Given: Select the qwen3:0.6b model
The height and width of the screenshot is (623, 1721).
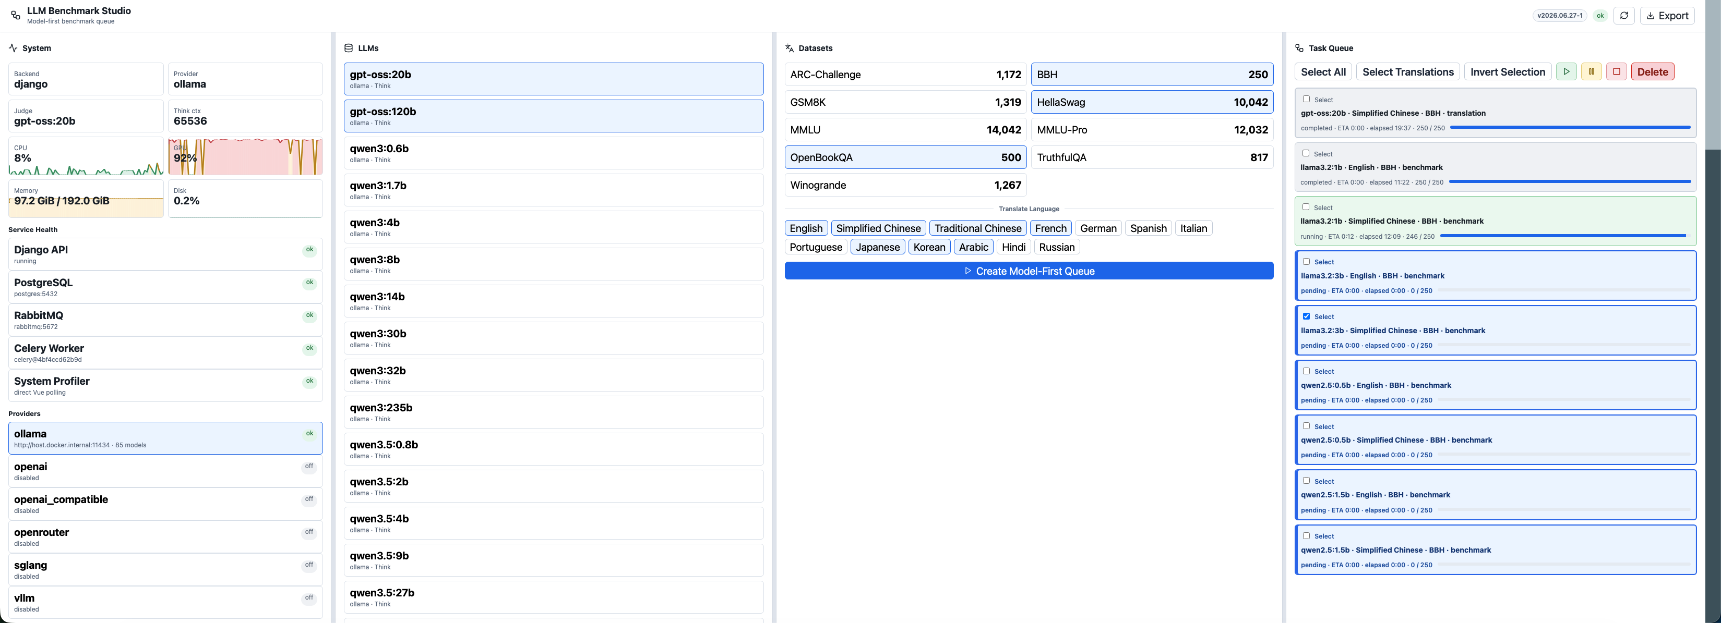Looking at the screenshot, I should point(553,153).
